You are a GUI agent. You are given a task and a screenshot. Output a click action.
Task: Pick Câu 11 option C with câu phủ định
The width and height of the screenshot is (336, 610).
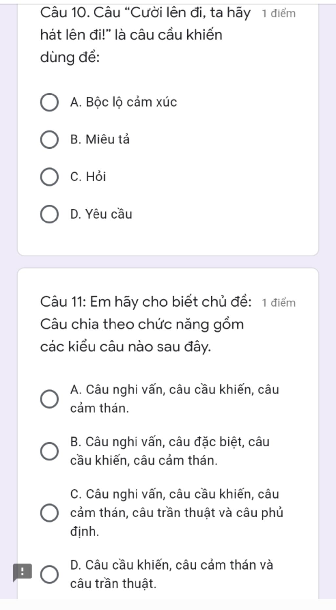(50, 513)
